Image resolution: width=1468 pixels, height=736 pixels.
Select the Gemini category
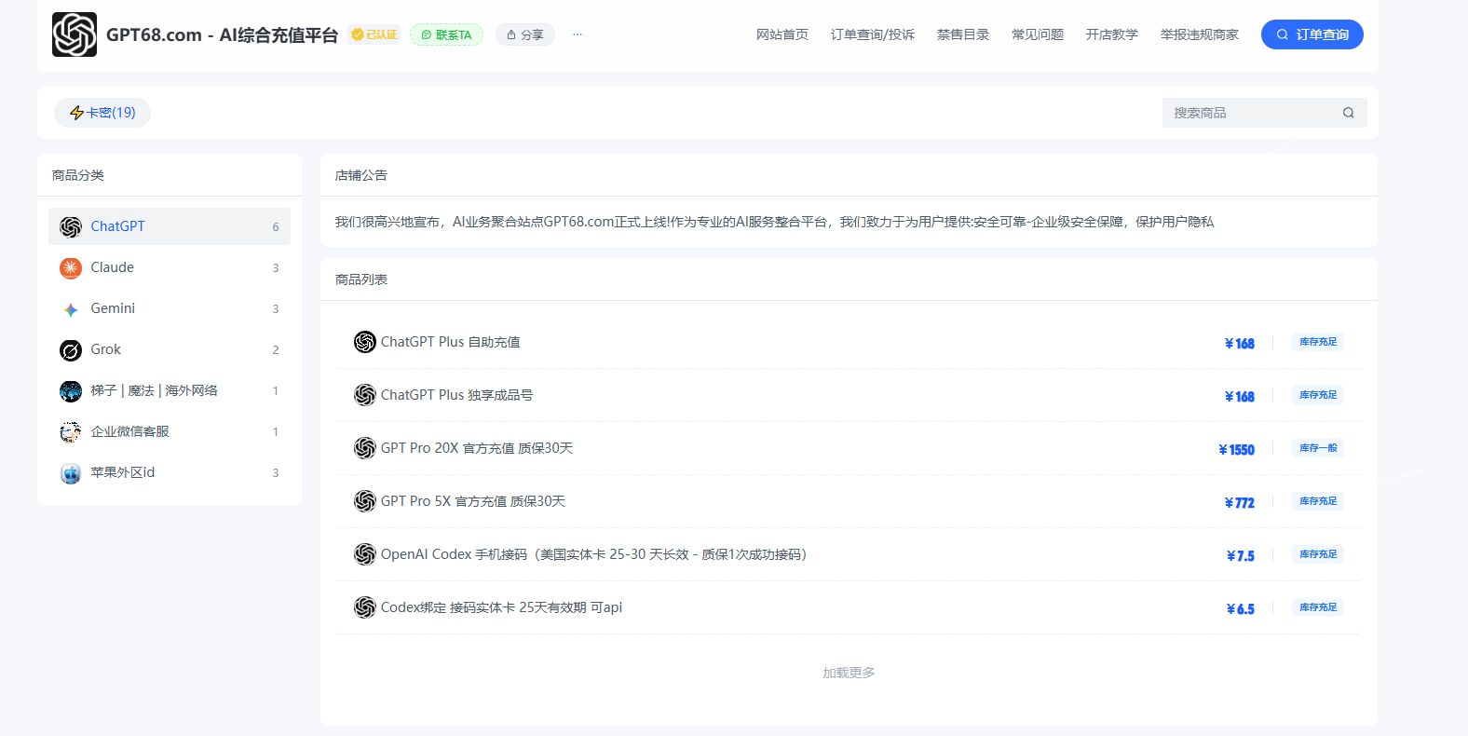pyautogui.click(x=170, y=308)
